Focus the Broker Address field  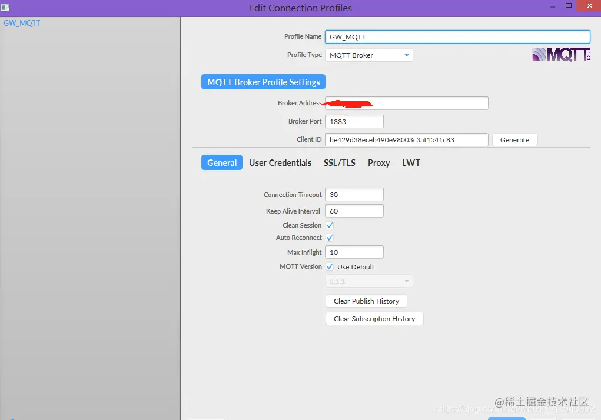pyautogui.click(x=407, y=103)
